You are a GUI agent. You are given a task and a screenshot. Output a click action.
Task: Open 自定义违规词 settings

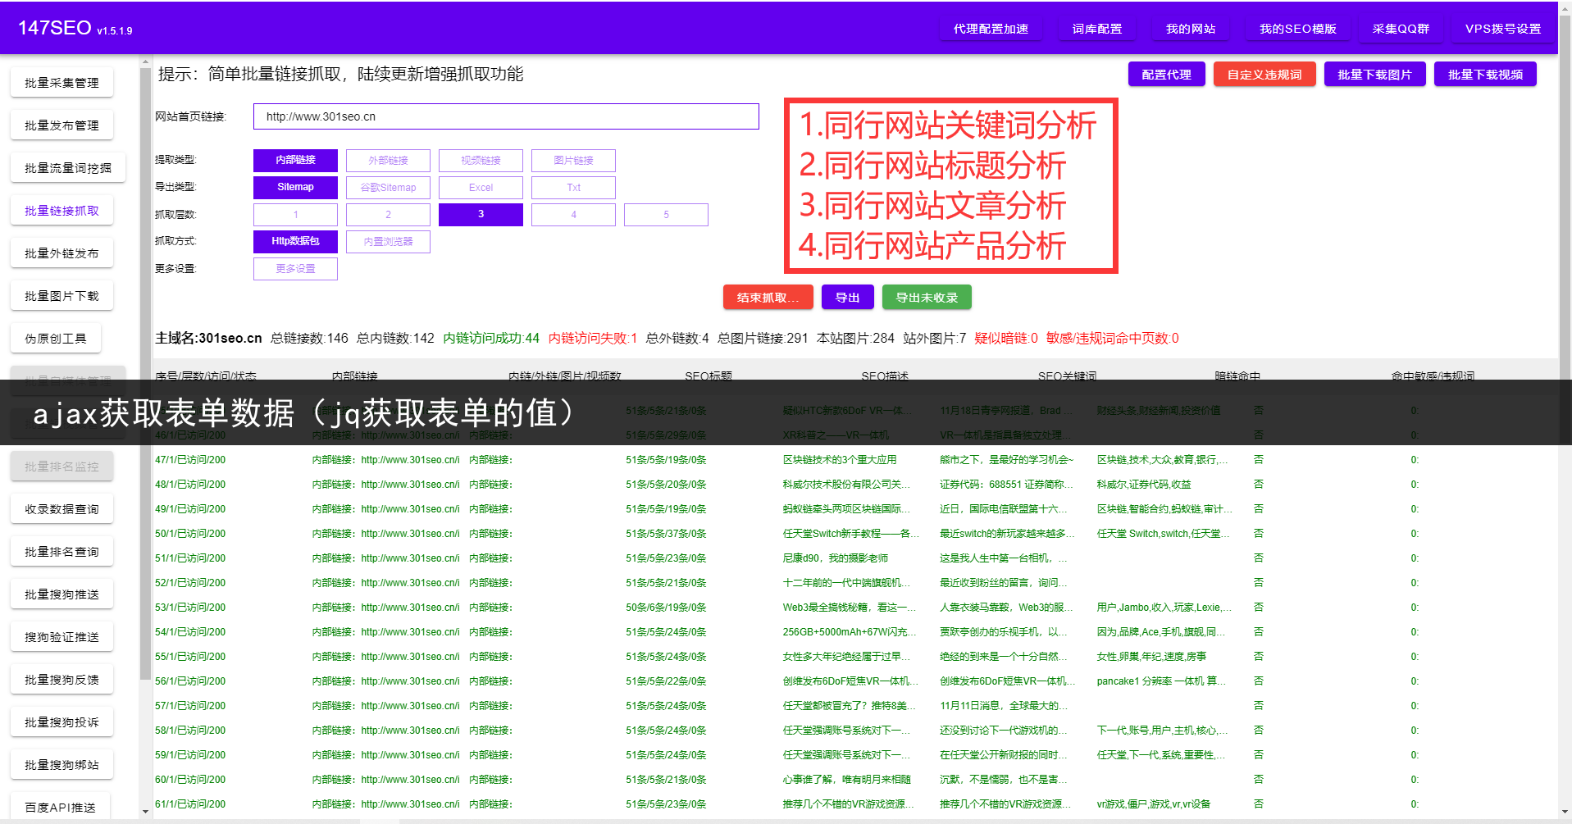coord(1264,74)
